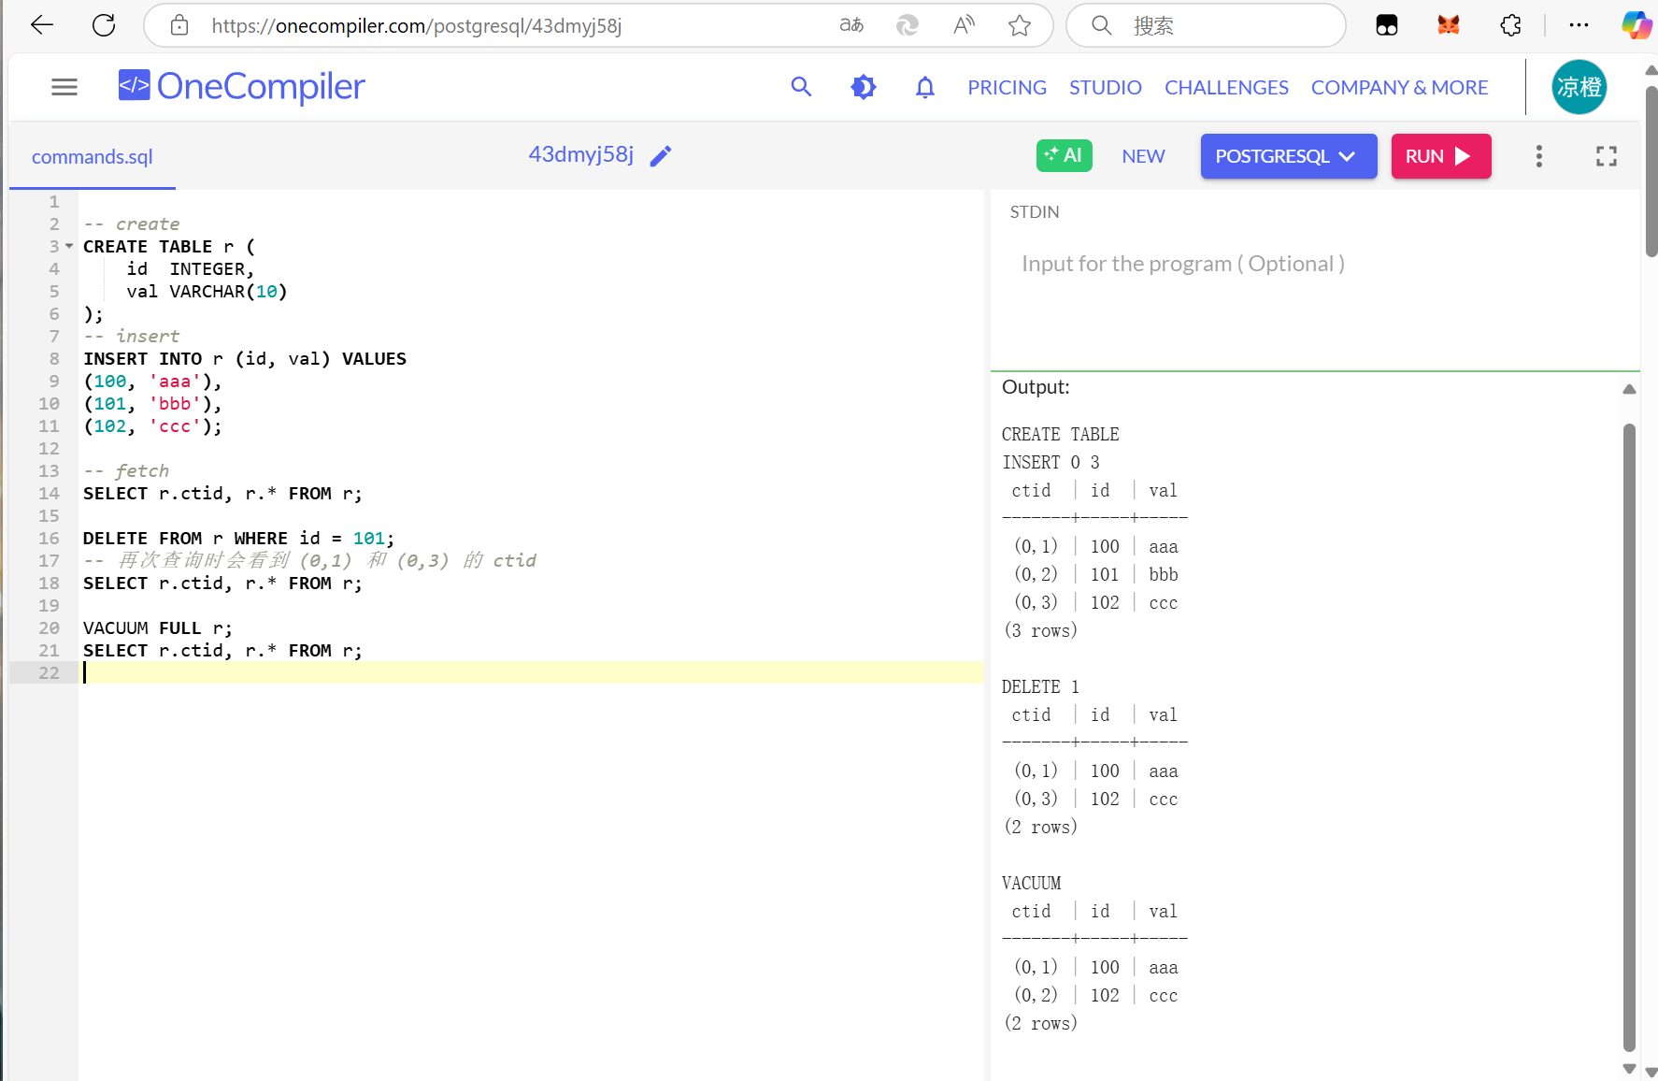Open the AI assistant button
Image resolution: width=1658 pixels, height=1081 pixels.
tap(1064, 155)
